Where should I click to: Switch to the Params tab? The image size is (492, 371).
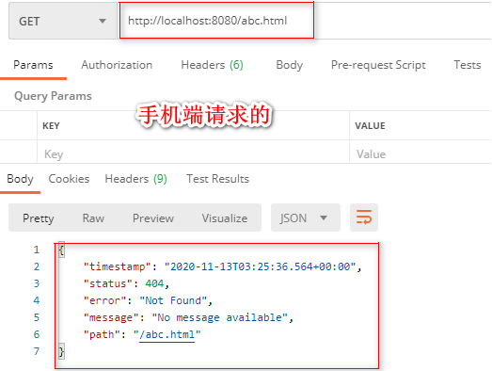tap(33, 65)
